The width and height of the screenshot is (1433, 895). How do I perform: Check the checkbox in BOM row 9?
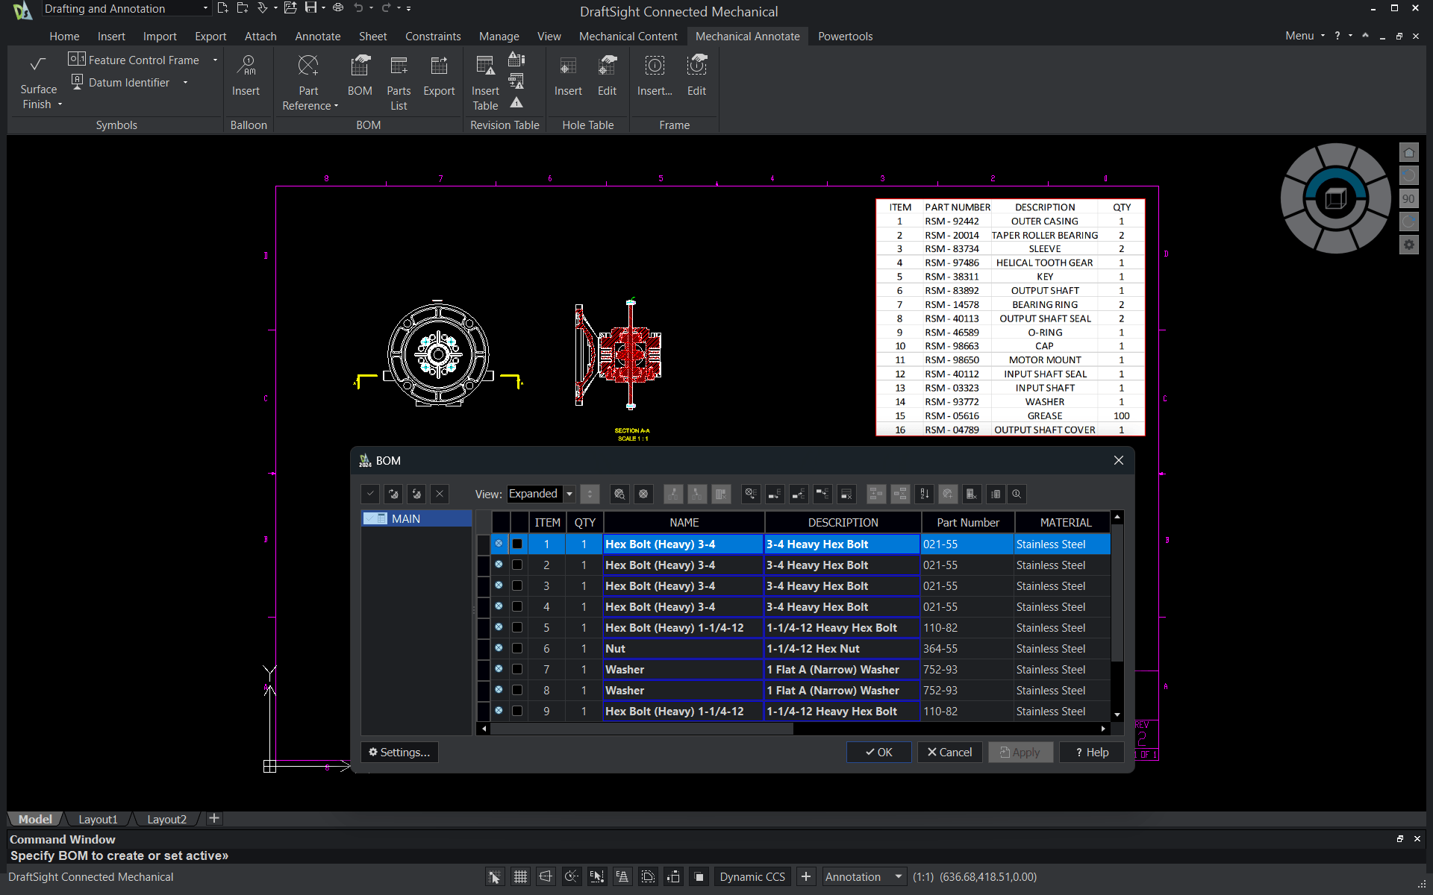click(x=517, y=712)
